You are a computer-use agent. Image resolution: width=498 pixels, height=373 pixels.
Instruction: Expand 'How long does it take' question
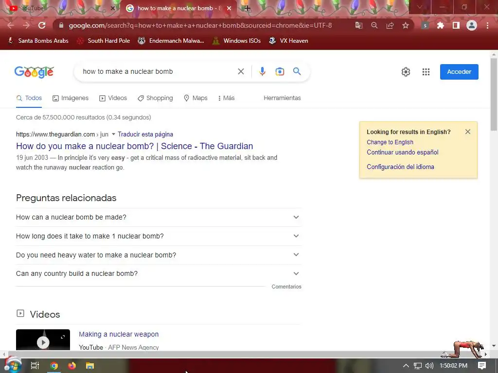coord(159,236)
